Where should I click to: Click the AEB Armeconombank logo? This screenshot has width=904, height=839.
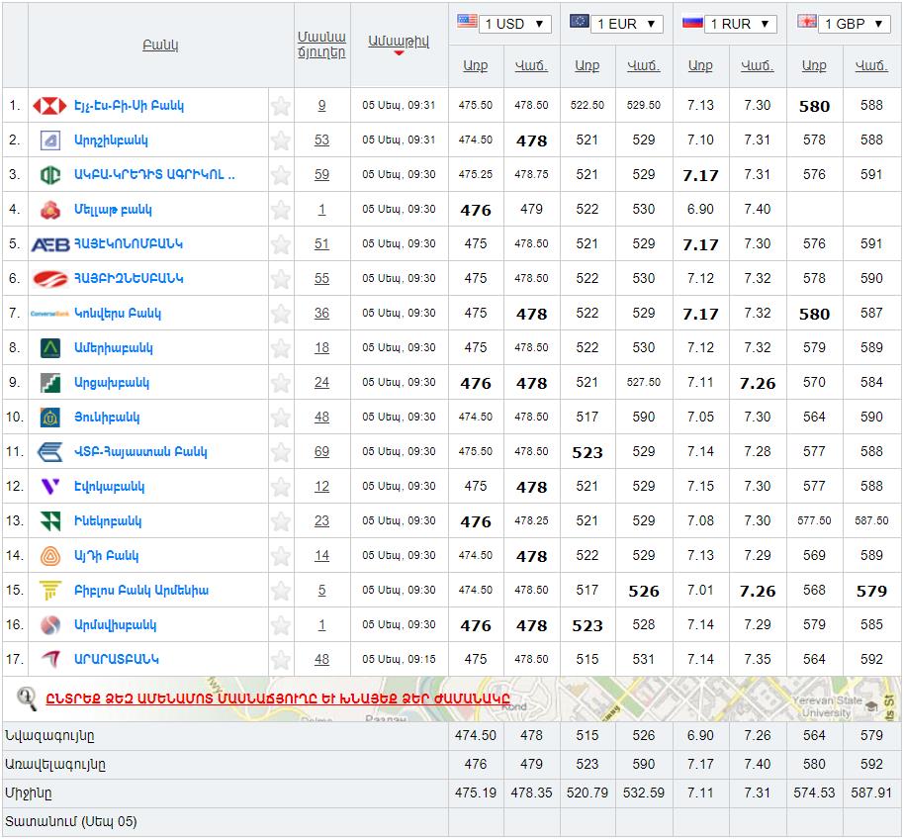pyautogui.click(x=49, y=244)
